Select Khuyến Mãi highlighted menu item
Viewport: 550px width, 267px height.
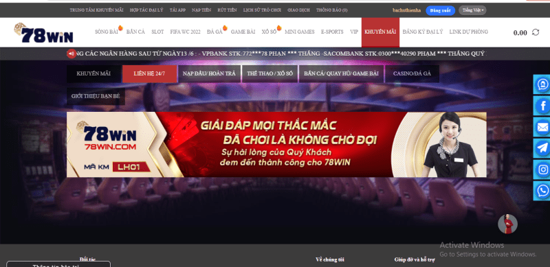(x=380, y=32)
